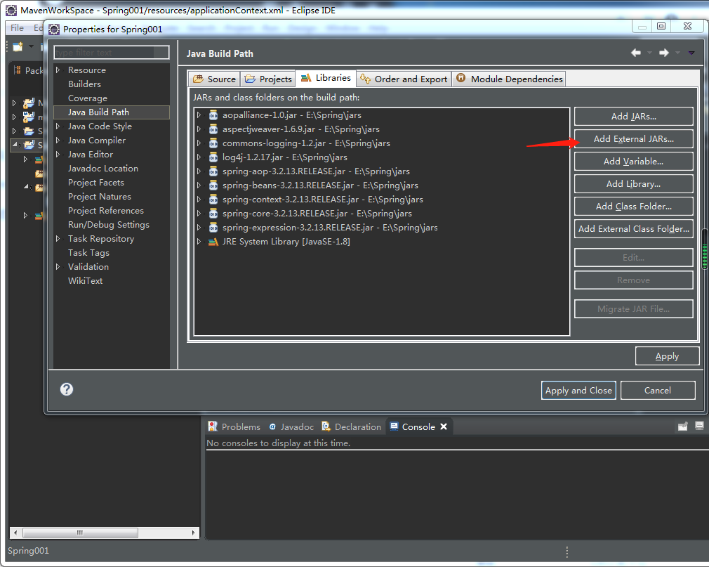Click the Add External JARs... button
The height and width of the screenshot is (567, 709).
point(633,139)
